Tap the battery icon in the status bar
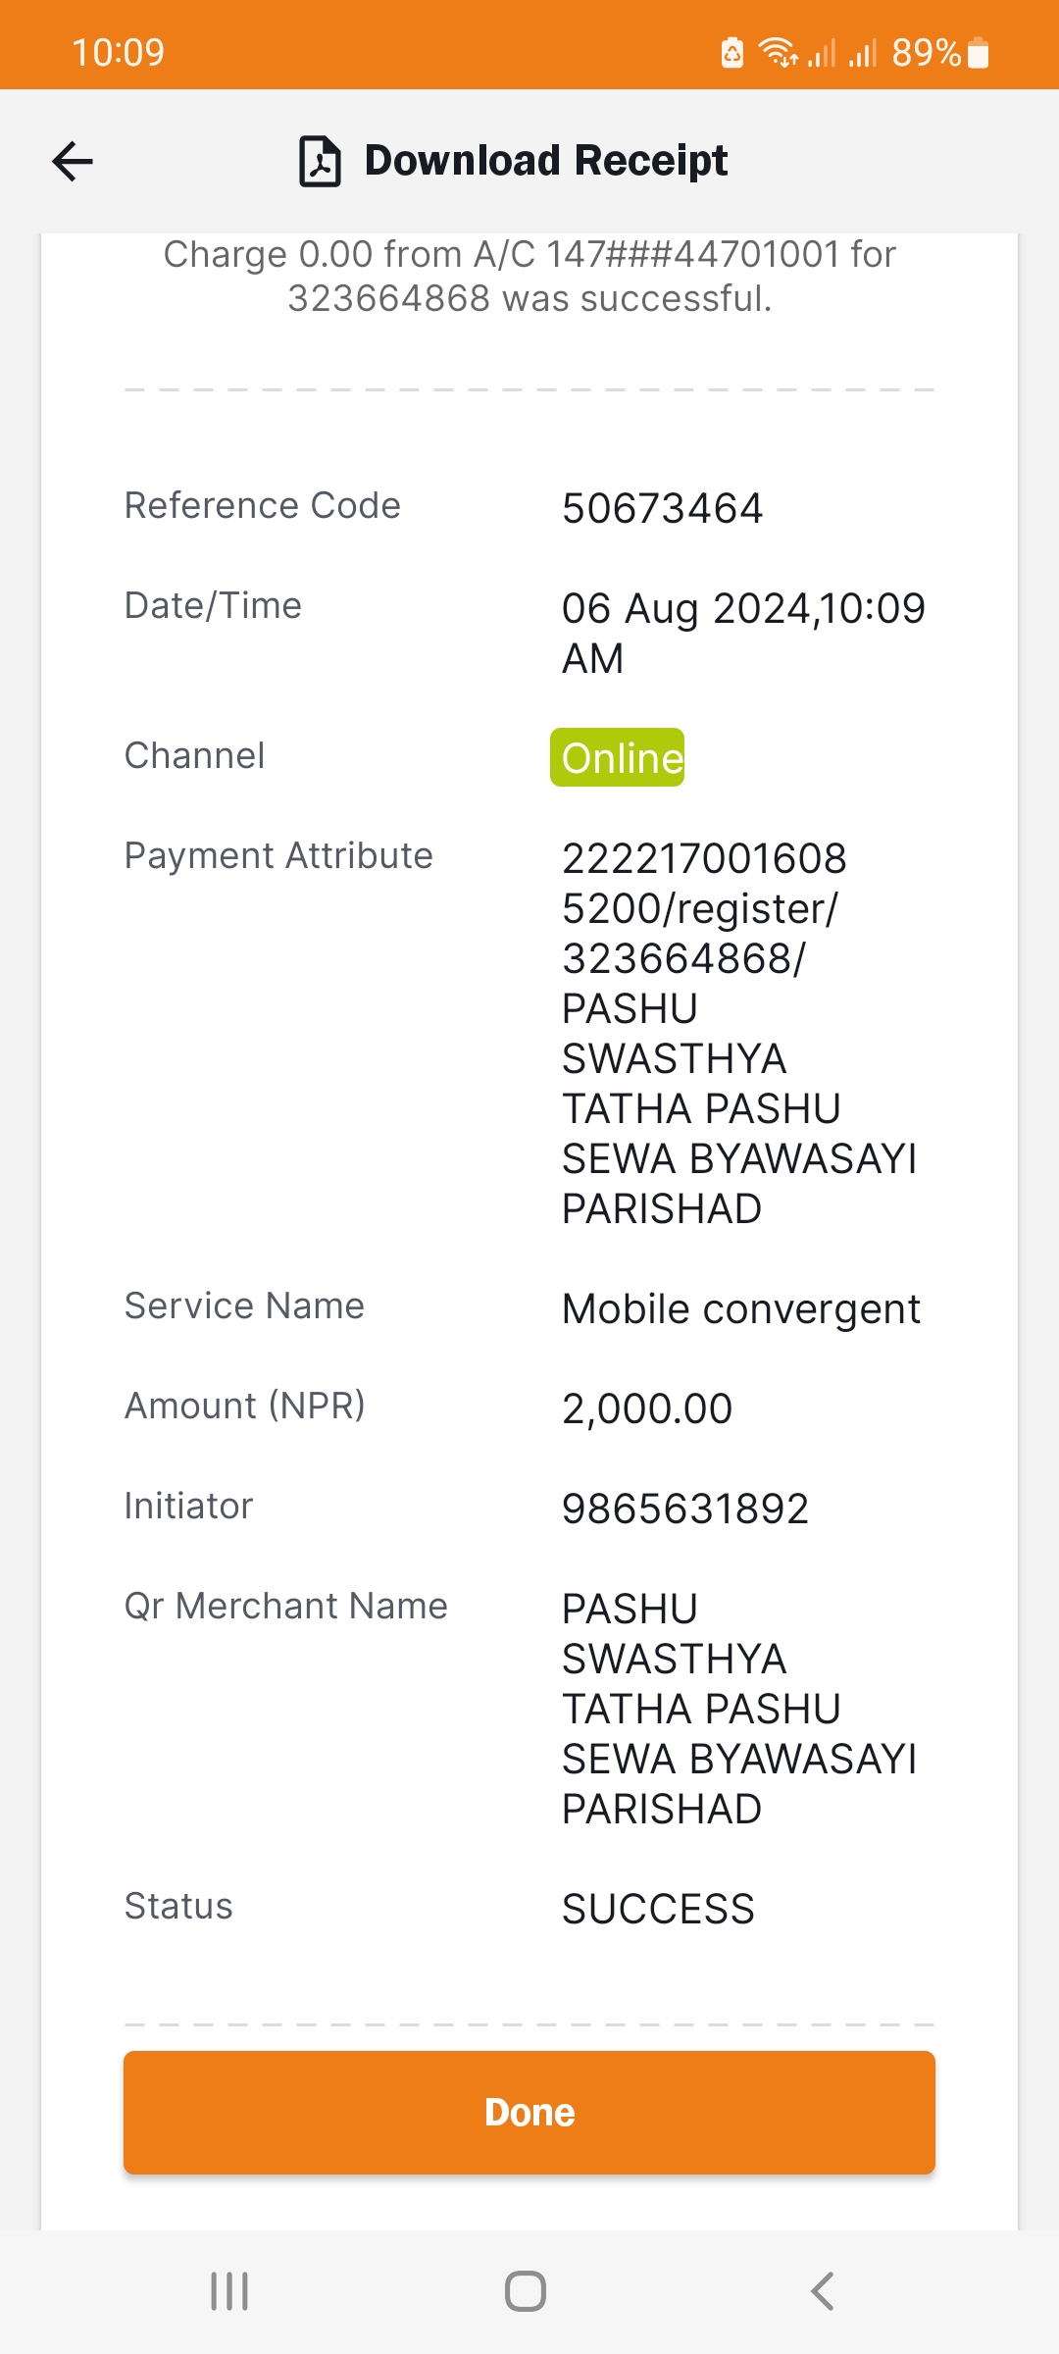This screenshot has height=2354, width=1059. 978,52
